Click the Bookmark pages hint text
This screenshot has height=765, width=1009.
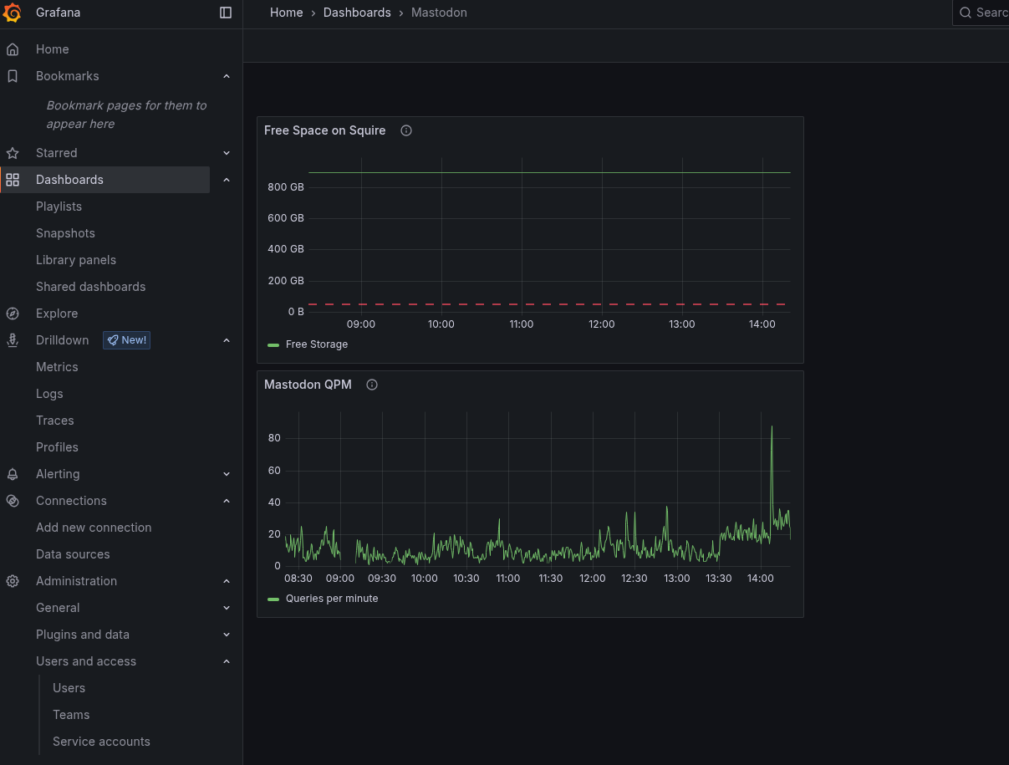tap(126, 115)
